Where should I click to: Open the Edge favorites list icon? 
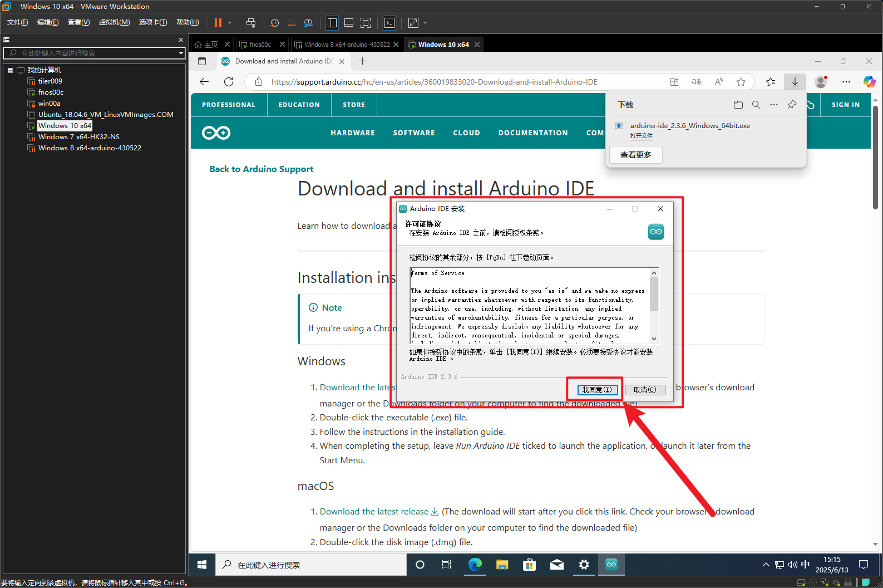tap(771, 82)
